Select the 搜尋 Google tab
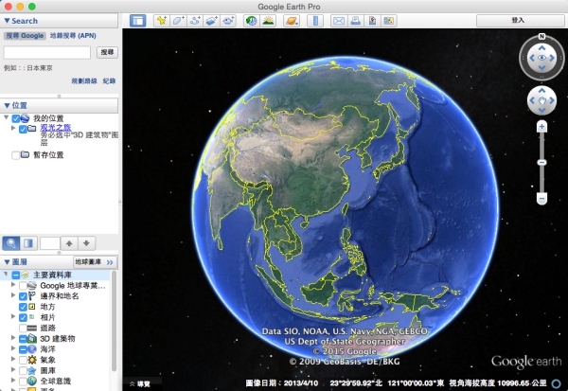 pyautogui.click(x=24, y=35)
